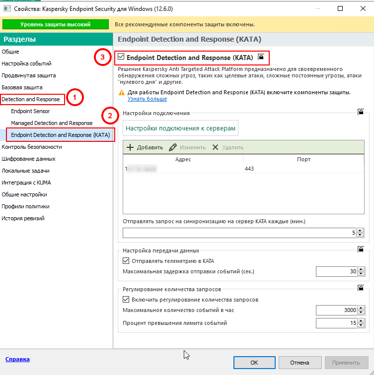The width and height of the screenshot is (374, 375).
Task: Toggle the lock for Настройка передачи данных group
Action: coord(361,249)
